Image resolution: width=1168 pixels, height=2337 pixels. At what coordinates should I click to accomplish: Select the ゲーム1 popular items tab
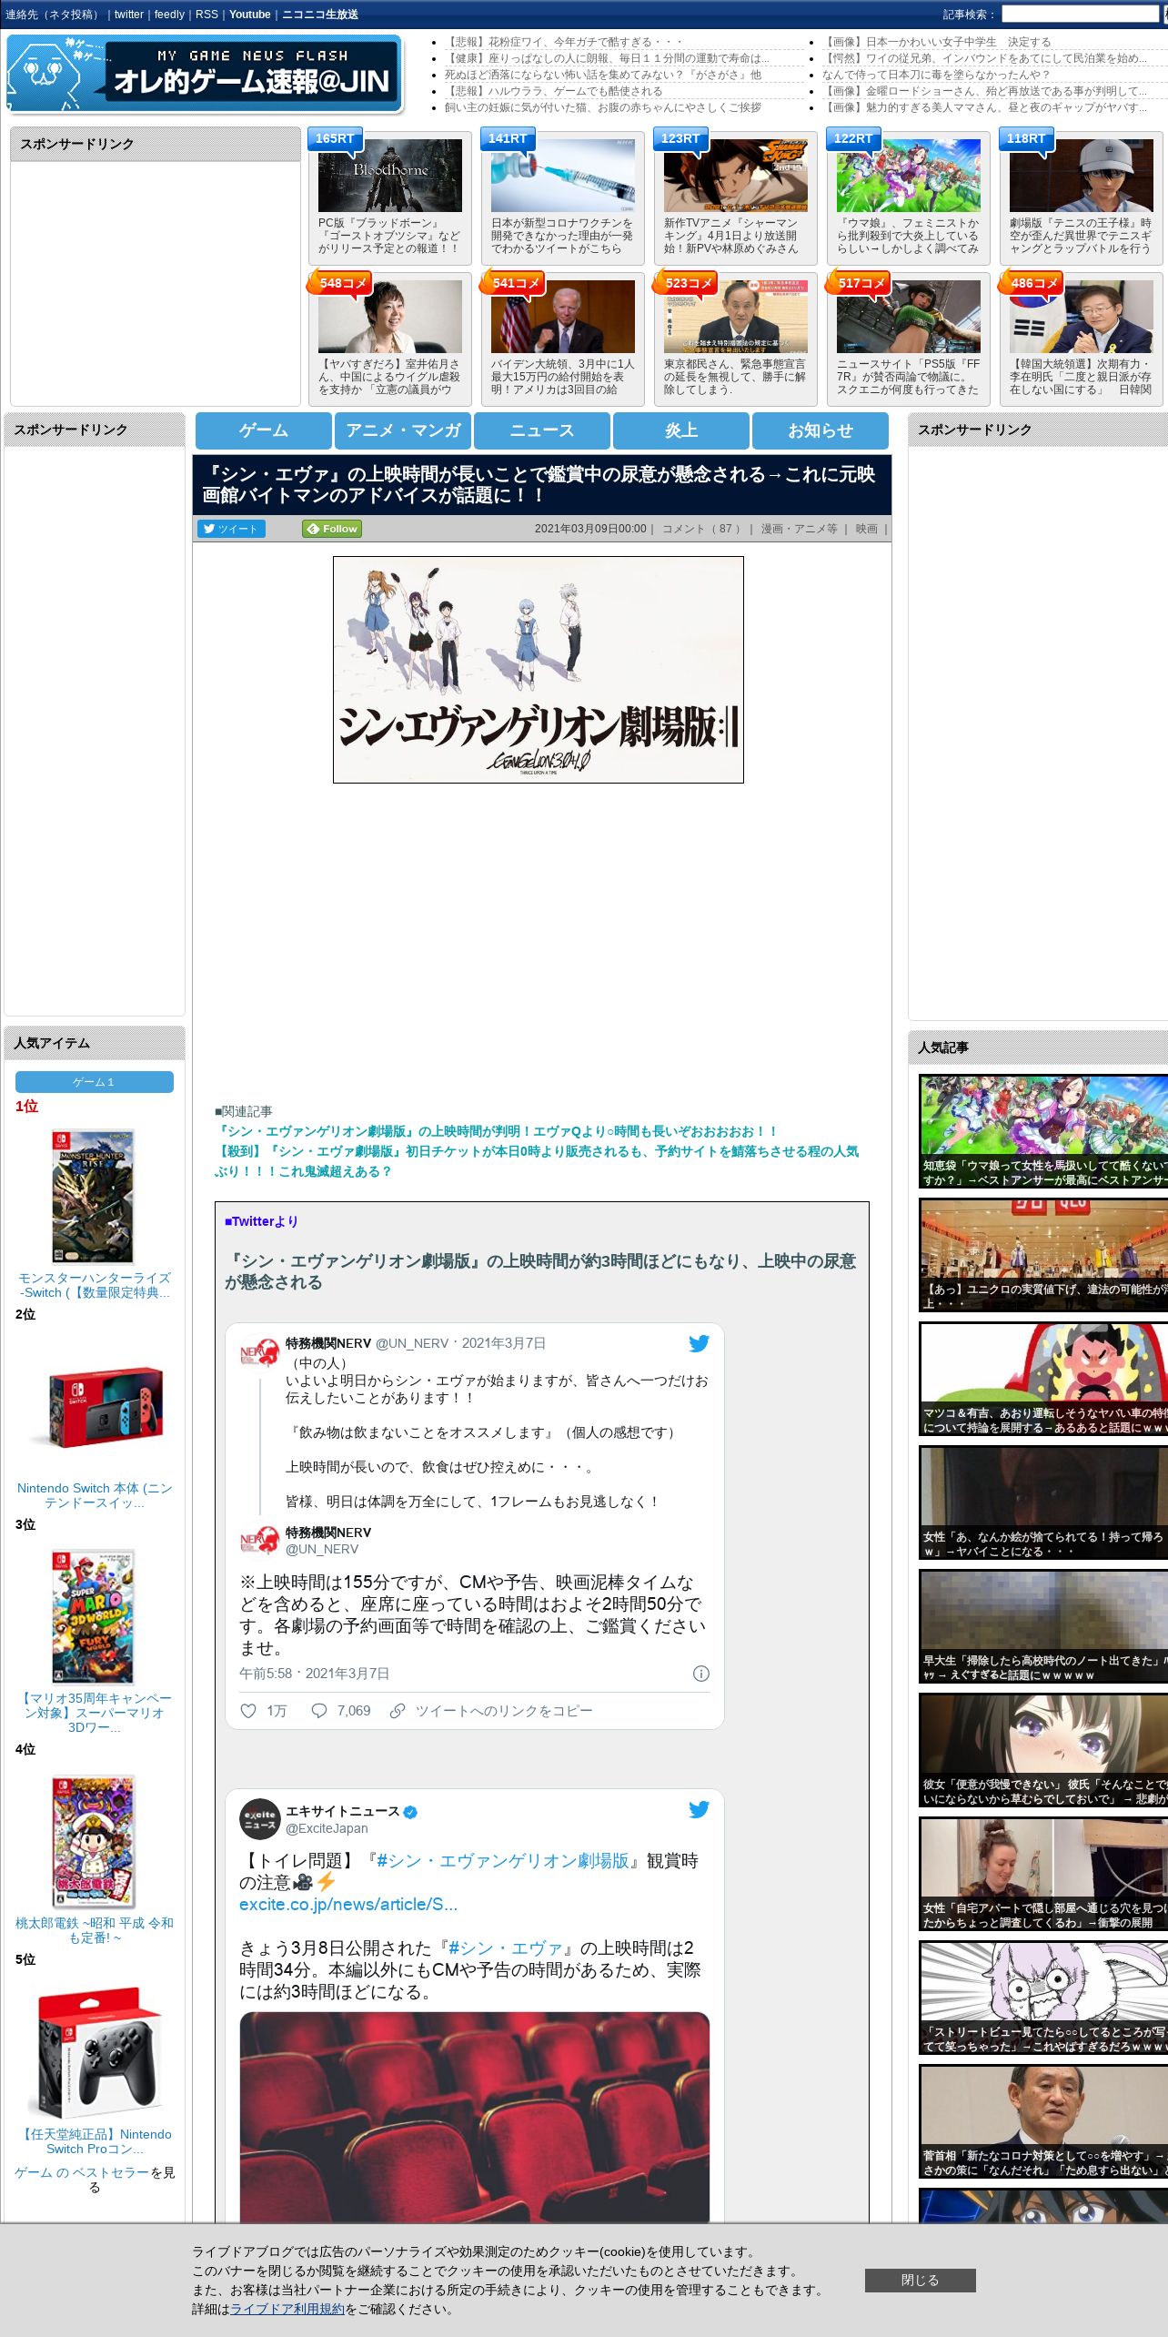point(94,1082)
